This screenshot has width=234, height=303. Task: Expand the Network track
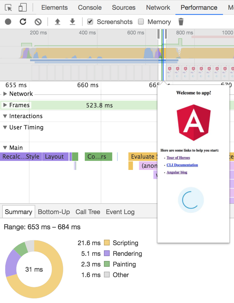[x=5, y=94]
